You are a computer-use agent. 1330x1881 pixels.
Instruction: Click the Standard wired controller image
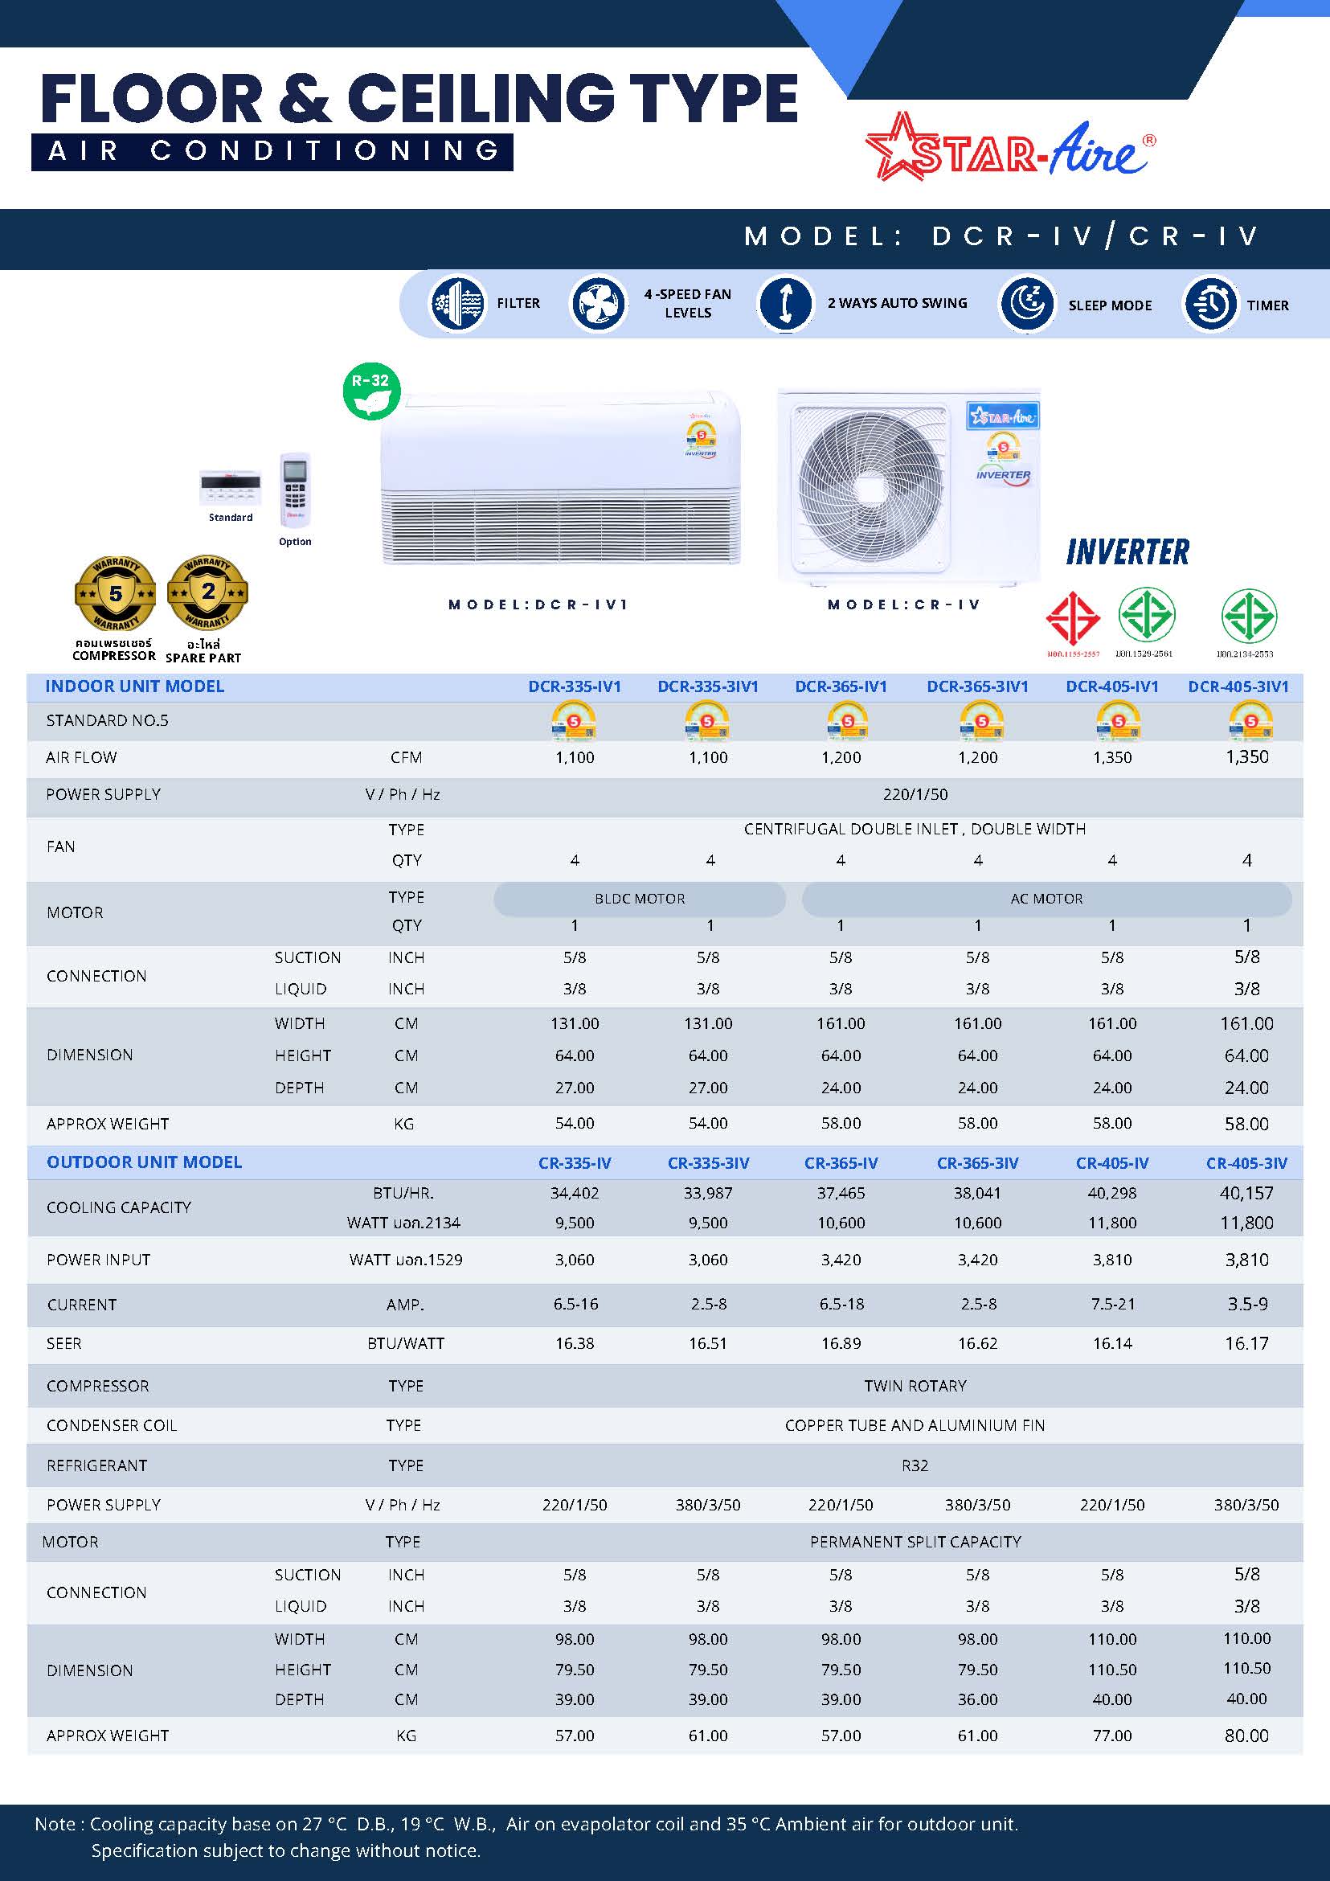tap(230, 488)
